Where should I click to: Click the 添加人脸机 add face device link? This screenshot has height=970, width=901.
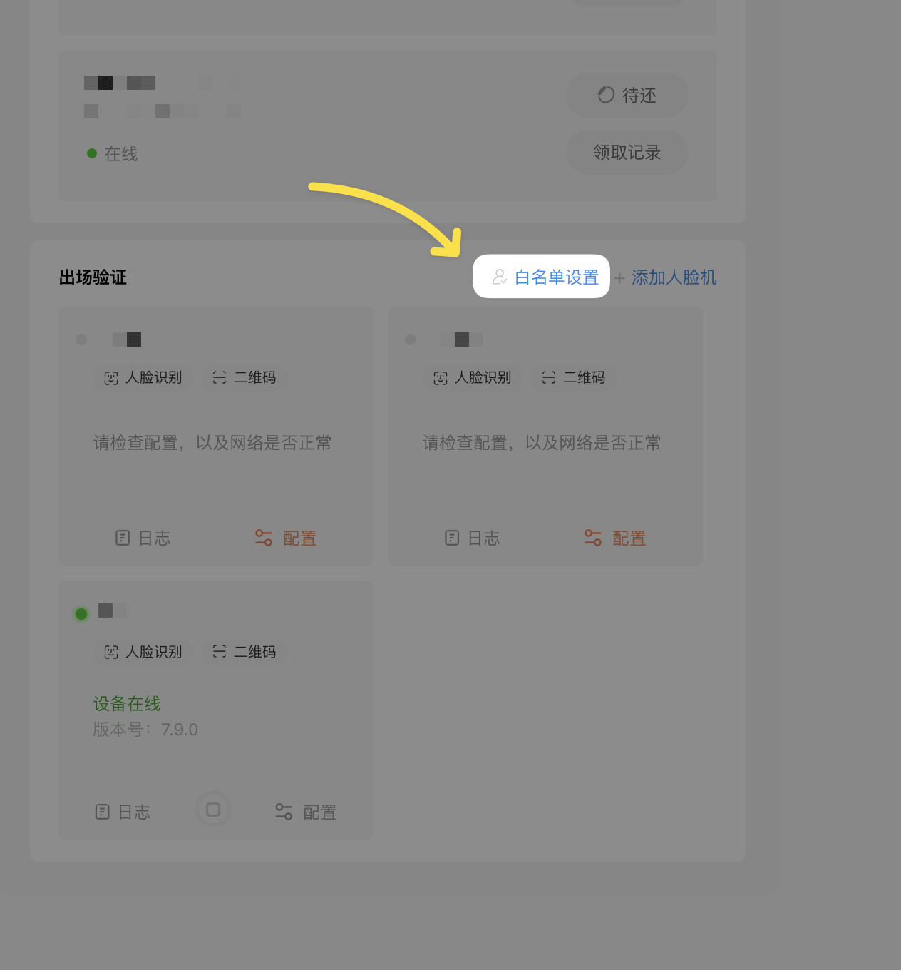[x=666, y=277]
